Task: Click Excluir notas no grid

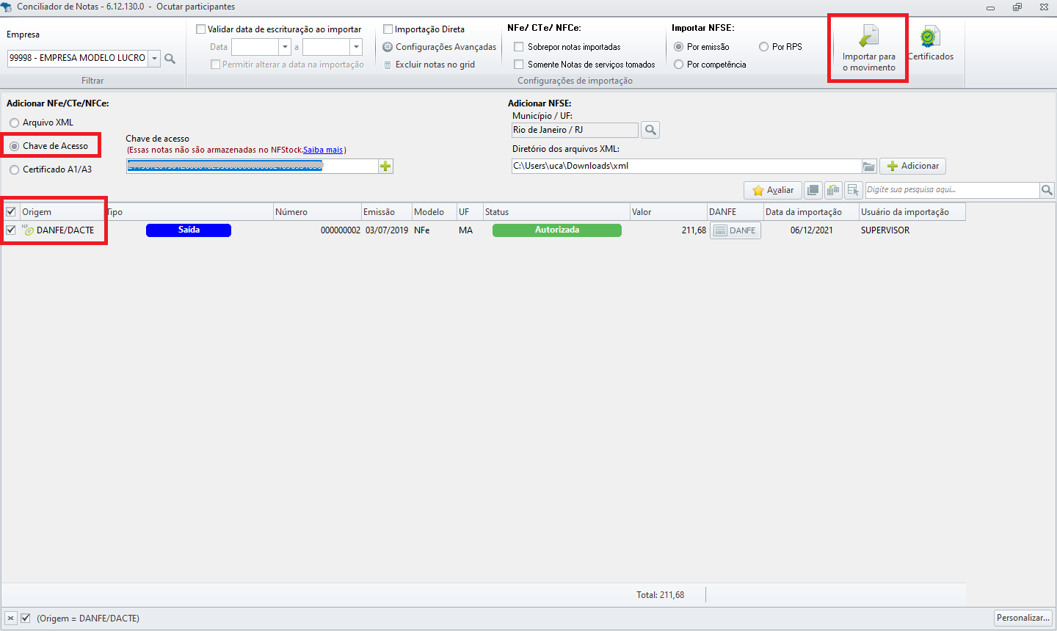Action: [429, 65]
